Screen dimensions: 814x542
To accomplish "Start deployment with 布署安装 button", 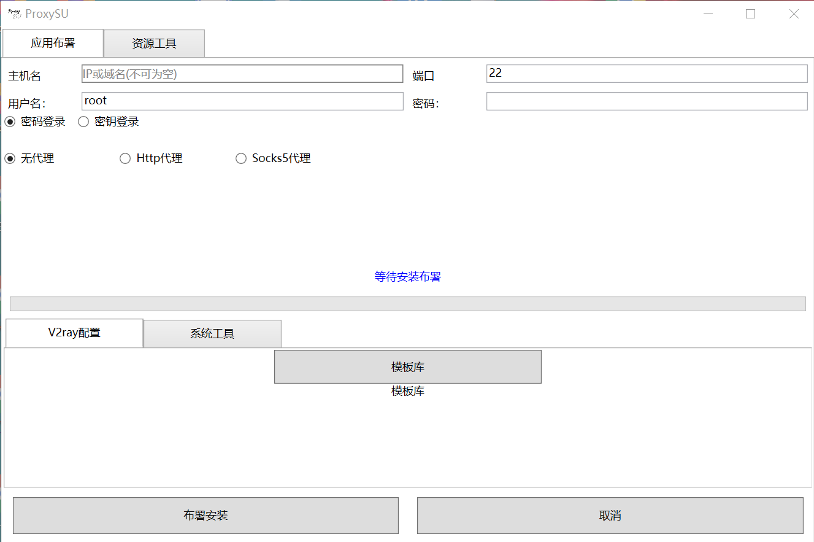I will pyautogui.click(x=205, y=515).
